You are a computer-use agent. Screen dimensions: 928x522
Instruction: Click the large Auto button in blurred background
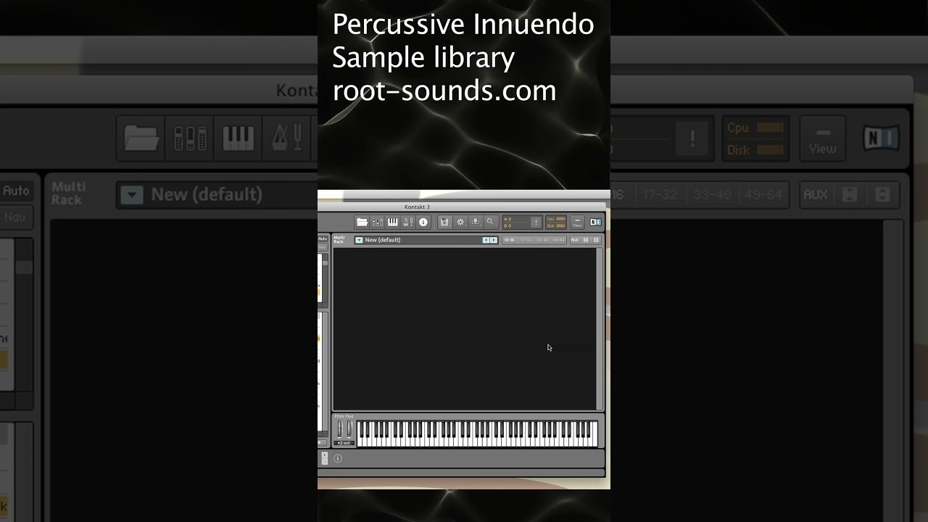point(16,191)
